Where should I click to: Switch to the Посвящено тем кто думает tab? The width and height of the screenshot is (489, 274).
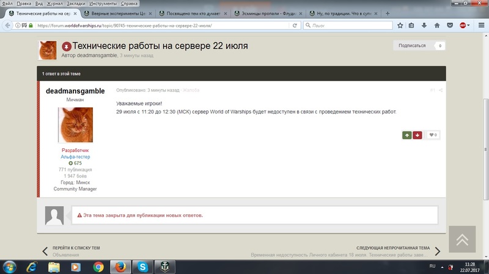(x=193, y=13)
